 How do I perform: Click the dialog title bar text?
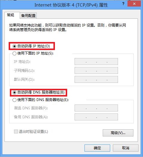[71, 5]
